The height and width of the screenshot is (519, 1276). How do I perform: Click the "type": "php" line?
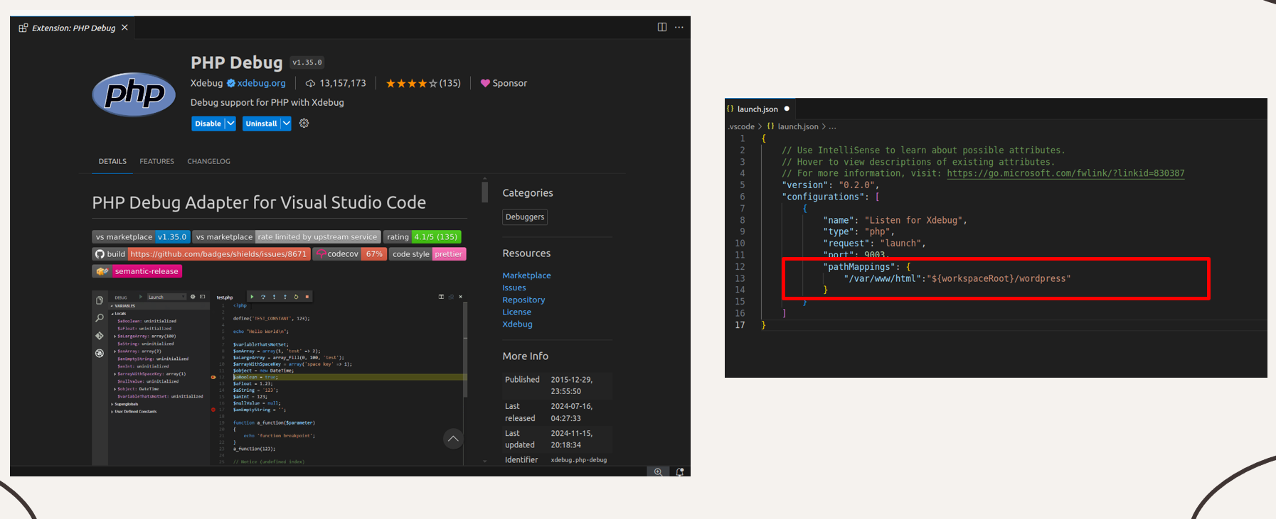pos(858,231)
